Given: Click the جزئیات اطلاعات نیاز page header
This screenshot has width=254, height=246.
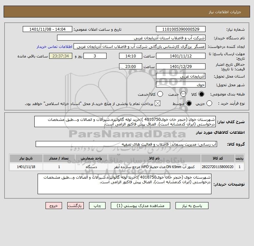Looking at the screenshot, I should pyautogui.click(x=225, y=12).
